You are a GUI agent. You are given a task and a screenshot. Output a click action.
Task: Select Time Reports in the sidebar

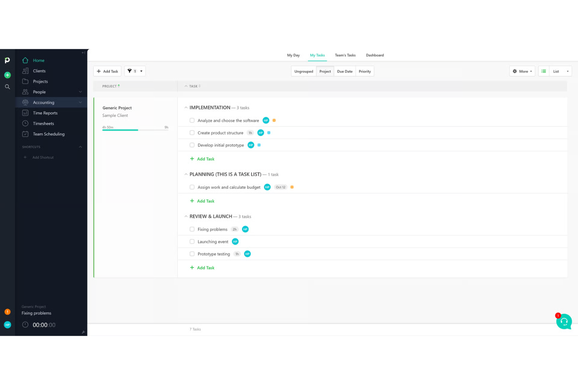[45, 113]
